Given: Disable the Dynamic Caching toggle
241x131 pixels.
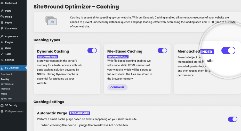Looking at the screenshot, I should click(92, 51).
